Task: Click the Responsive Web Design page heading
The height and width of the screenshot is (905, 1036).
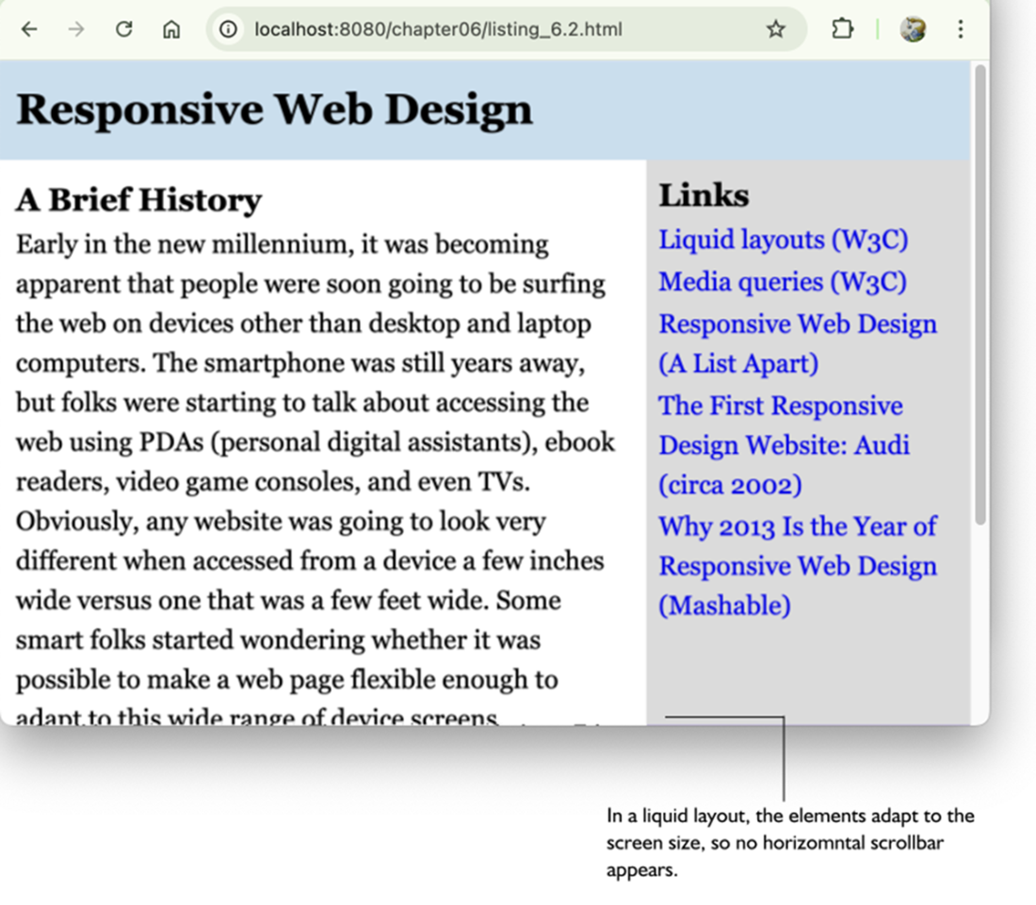Action: tap(274, 109)
